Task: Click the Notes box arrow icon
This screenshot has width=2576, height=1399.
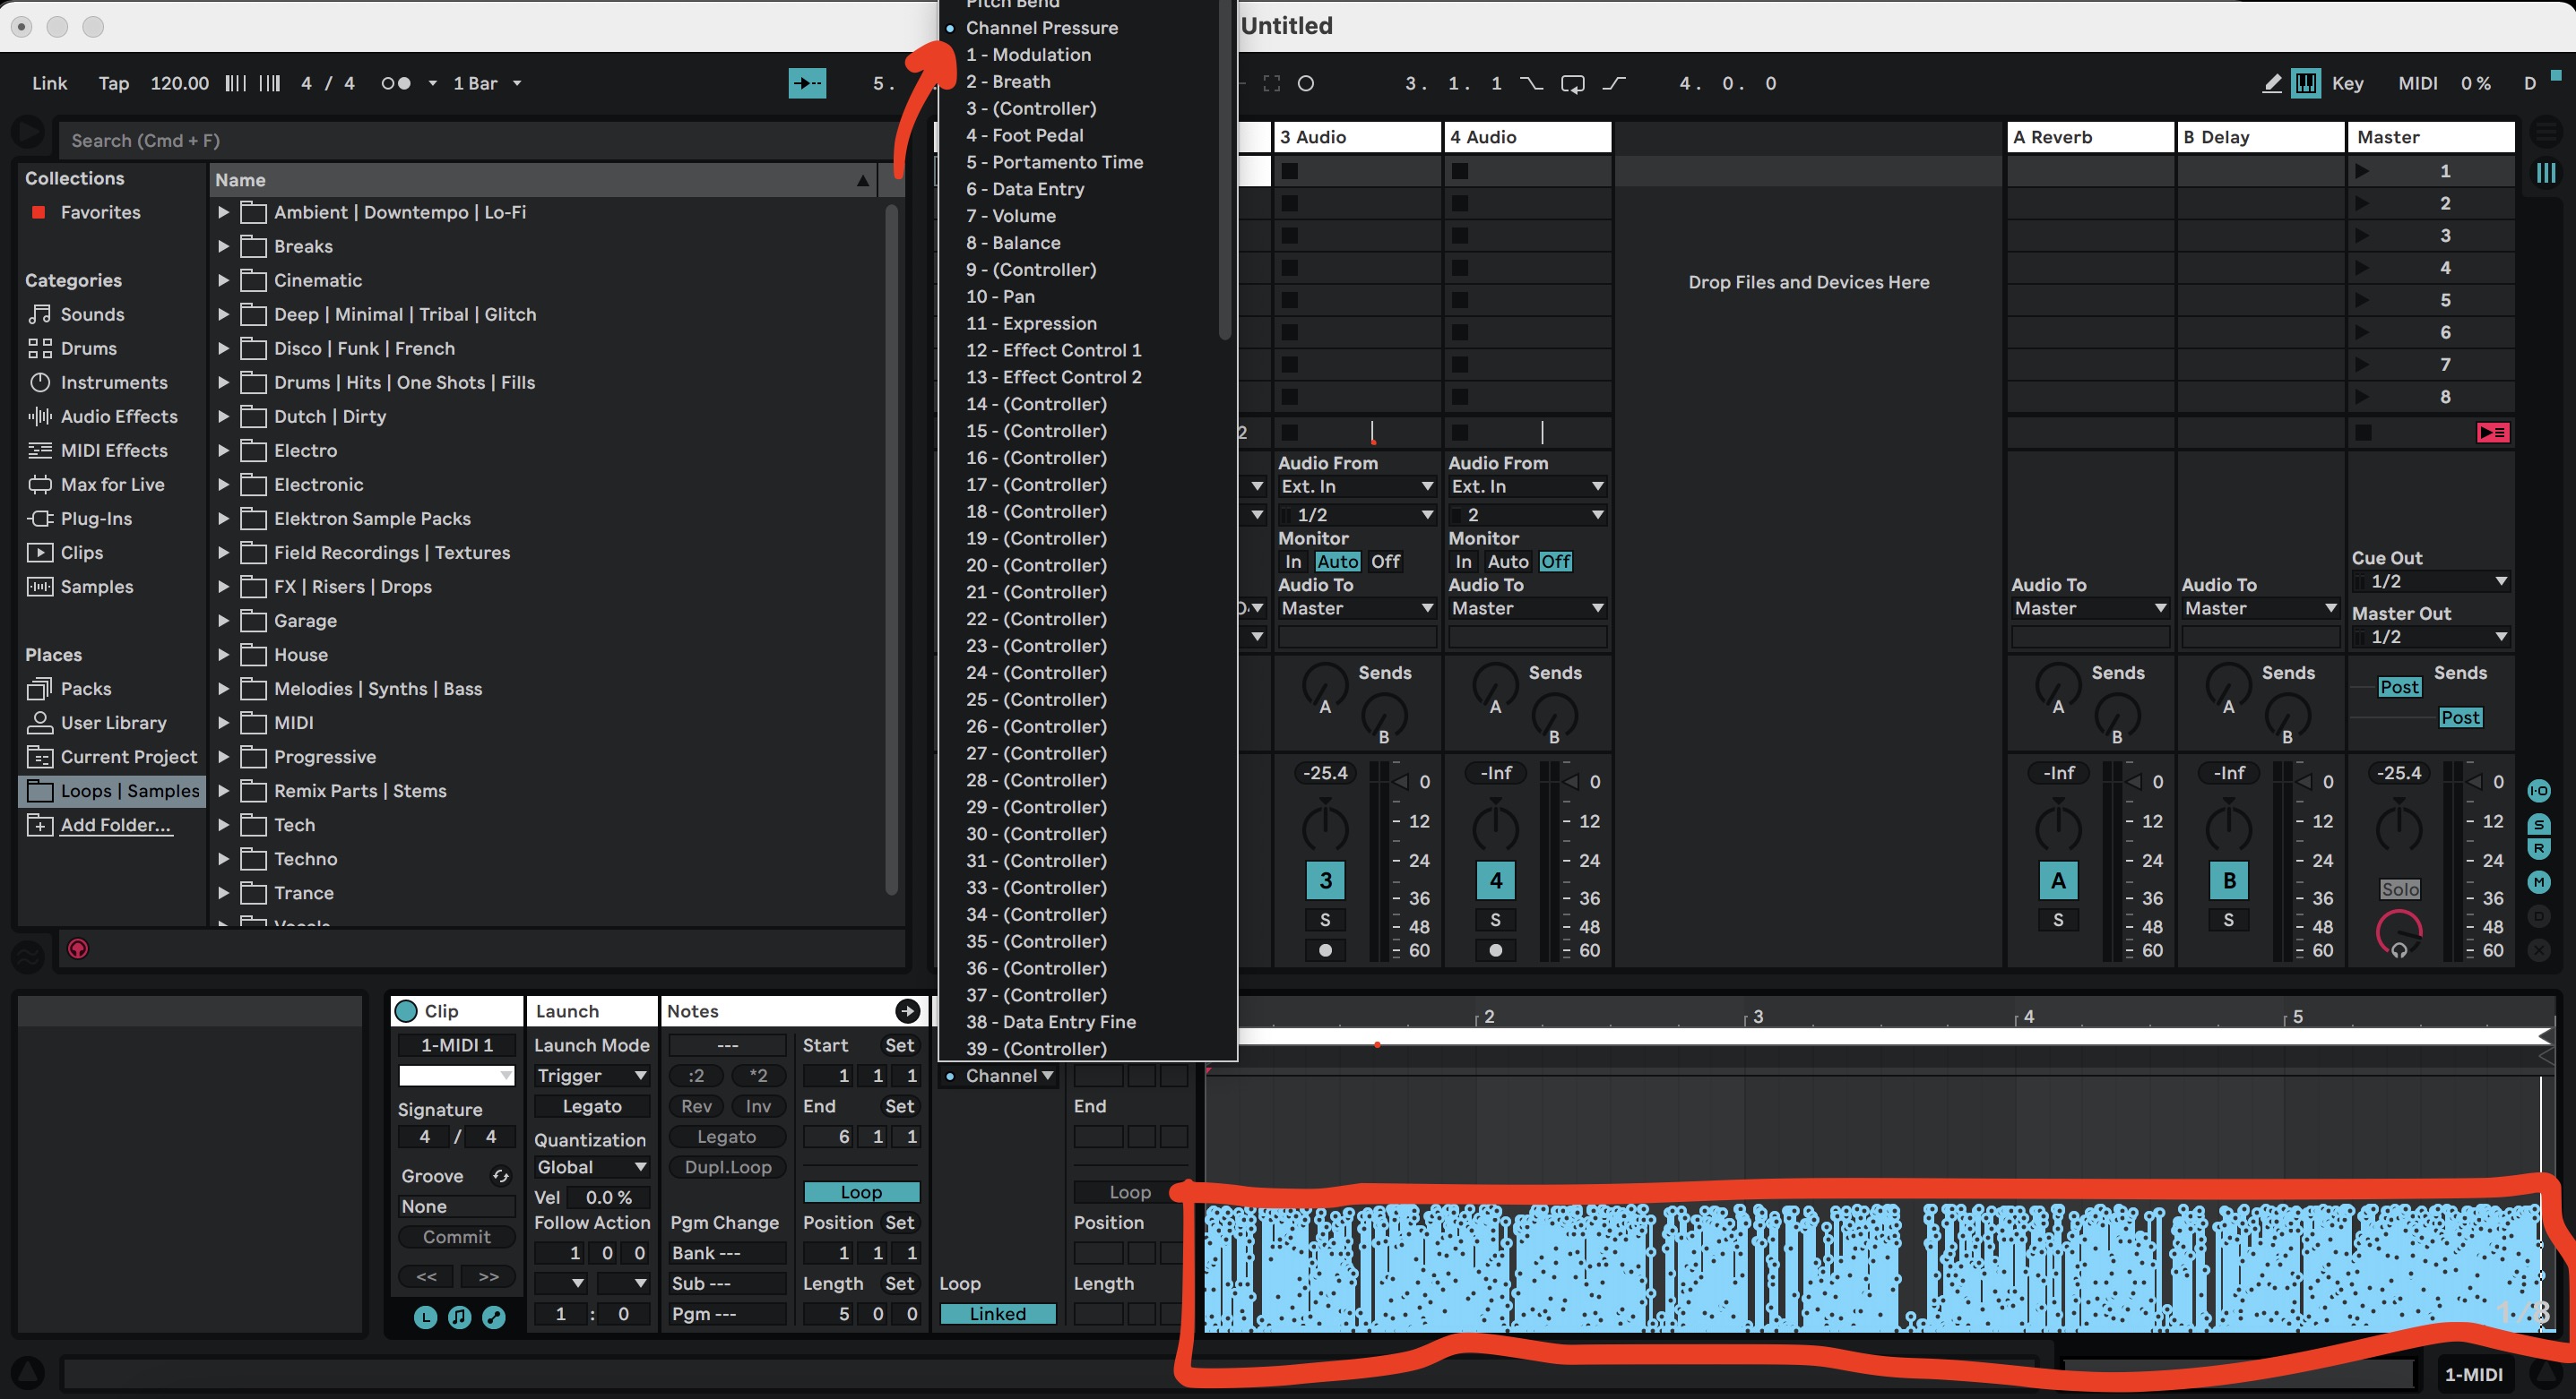Action: click(907, 1011)
